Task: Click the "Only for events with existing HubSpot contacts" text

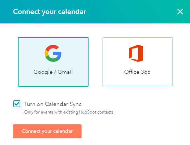Action: (x=69, y=112)
